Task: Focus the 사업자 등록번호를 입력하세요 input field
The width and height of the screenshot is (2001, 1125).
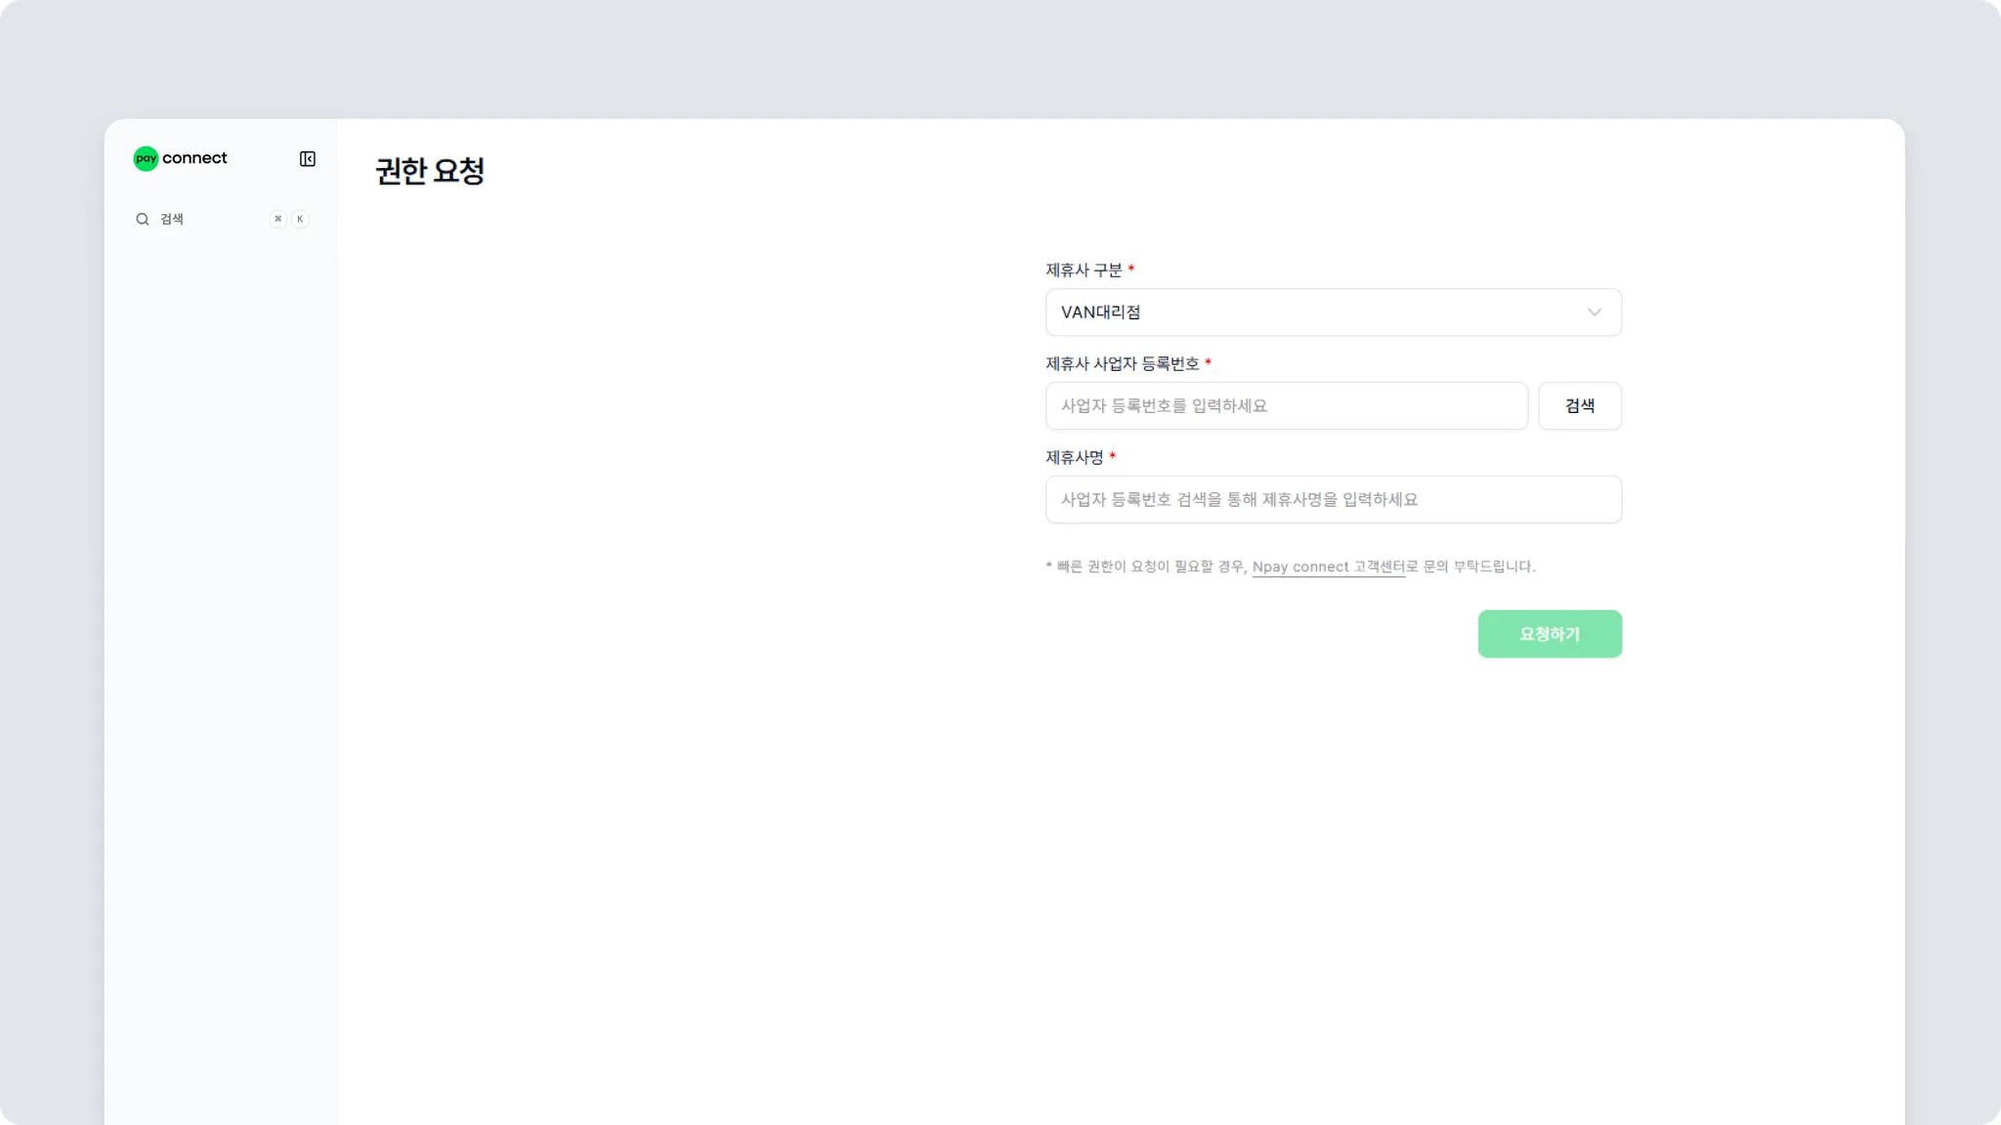Action: click(1286, 406)
